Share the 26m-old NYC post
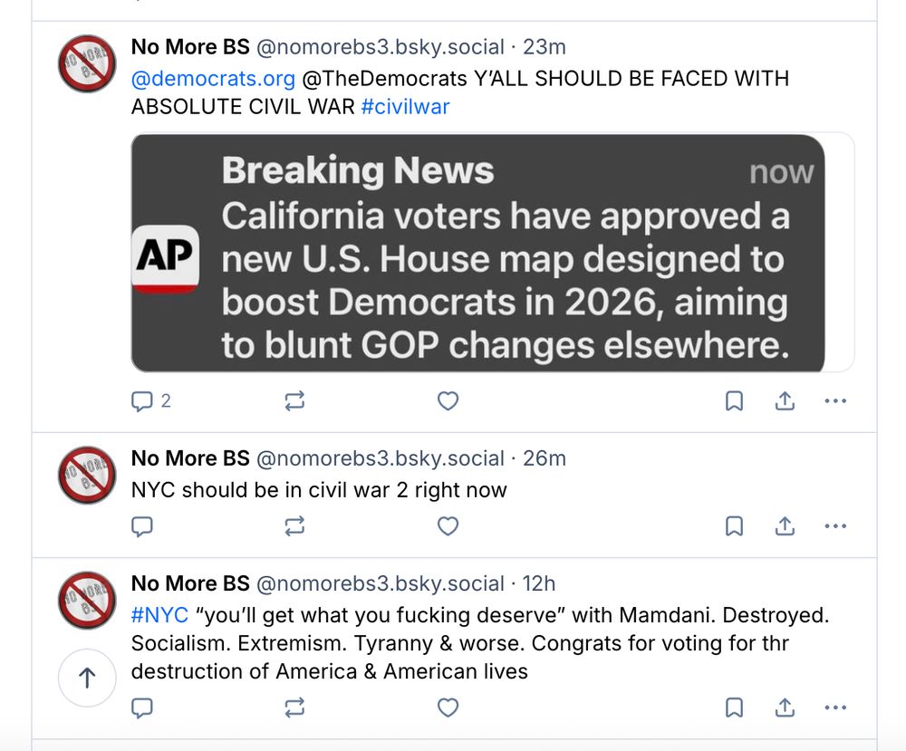This screenshot has height=751, width=906. pos(785,526)
